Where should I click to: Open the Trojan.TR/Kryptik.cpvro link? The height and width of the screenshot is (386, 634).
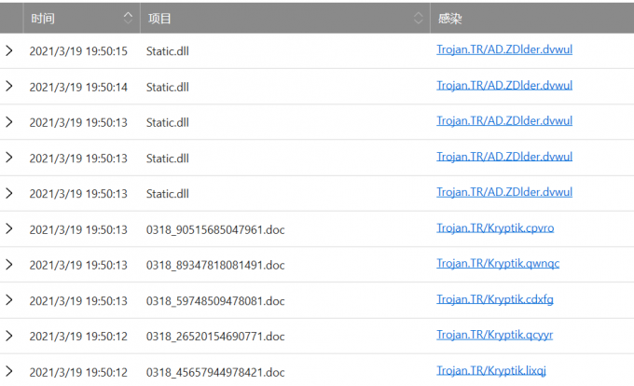495,228
